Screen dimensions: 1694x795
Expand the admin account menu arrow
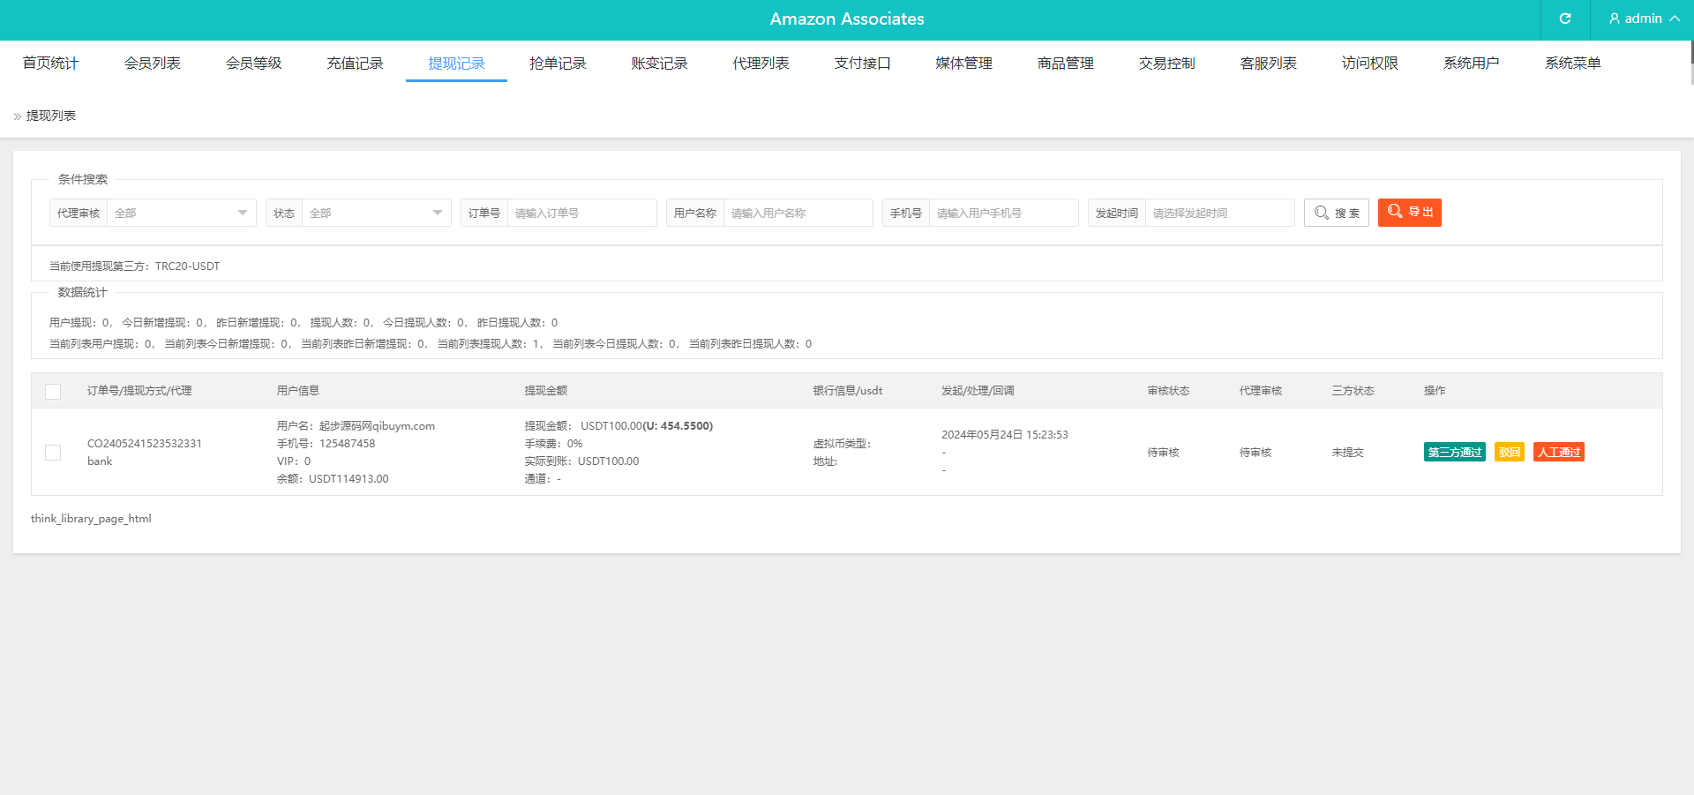[1675, 19]
